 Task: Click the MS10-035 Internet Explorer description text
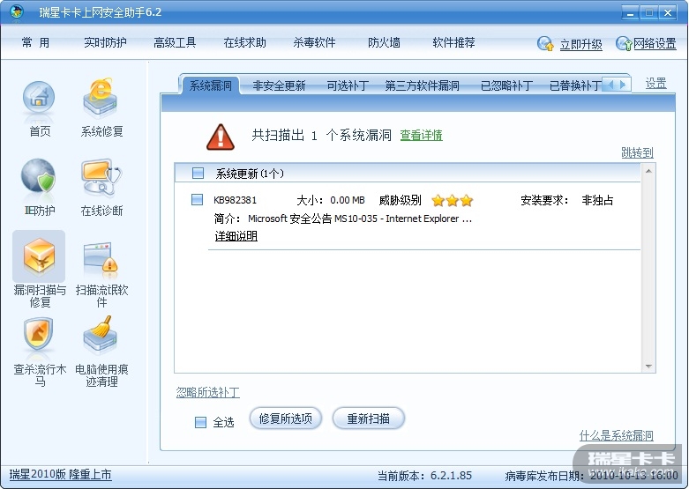pos(359,219)
